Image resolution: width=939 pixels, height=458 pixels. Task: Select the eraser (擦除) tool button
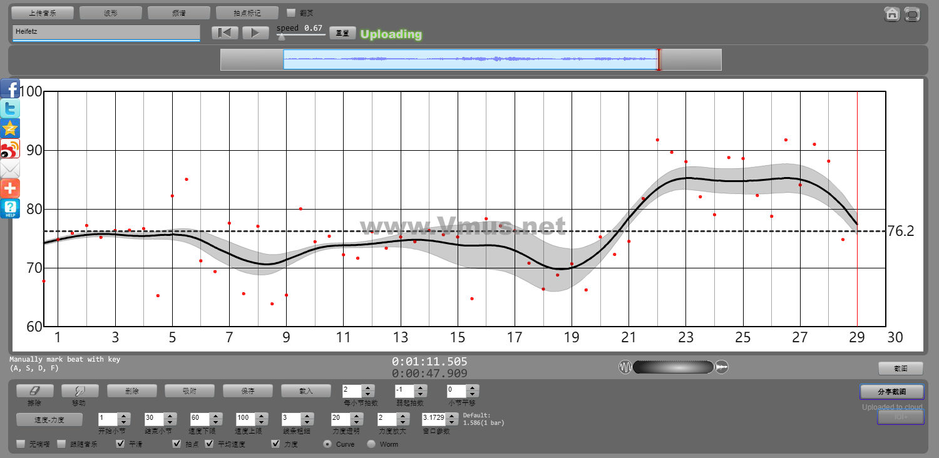point(34,390)
